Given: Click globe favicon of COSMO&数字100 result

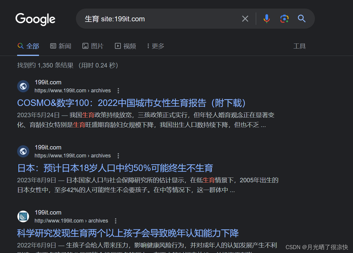Looking at the screenshot, I should tap(23, 86).
